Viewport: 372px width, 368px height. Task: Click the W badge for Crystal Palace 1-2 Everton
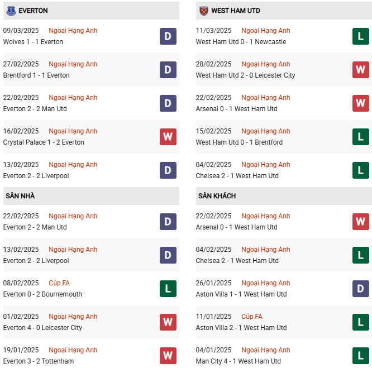tap(168, 137)
